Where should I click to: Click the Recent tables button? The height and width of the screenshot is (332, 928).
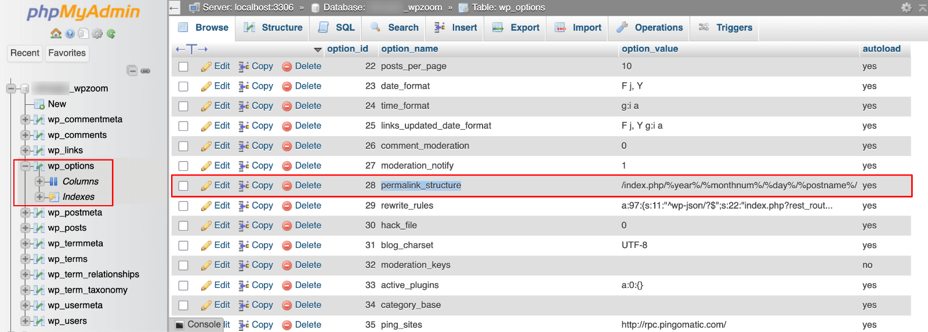(25, 53)
